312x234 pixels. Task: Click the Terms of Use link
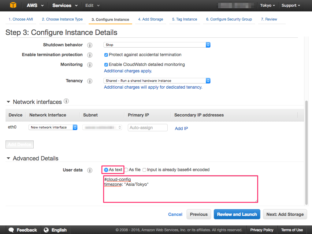tap(292, 230)
